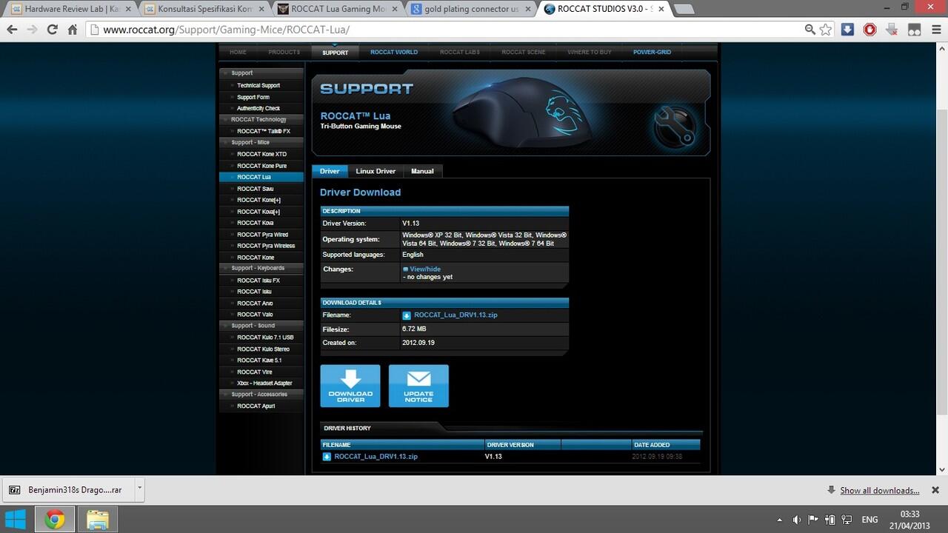Click the network tray icon

coord(847,520)
